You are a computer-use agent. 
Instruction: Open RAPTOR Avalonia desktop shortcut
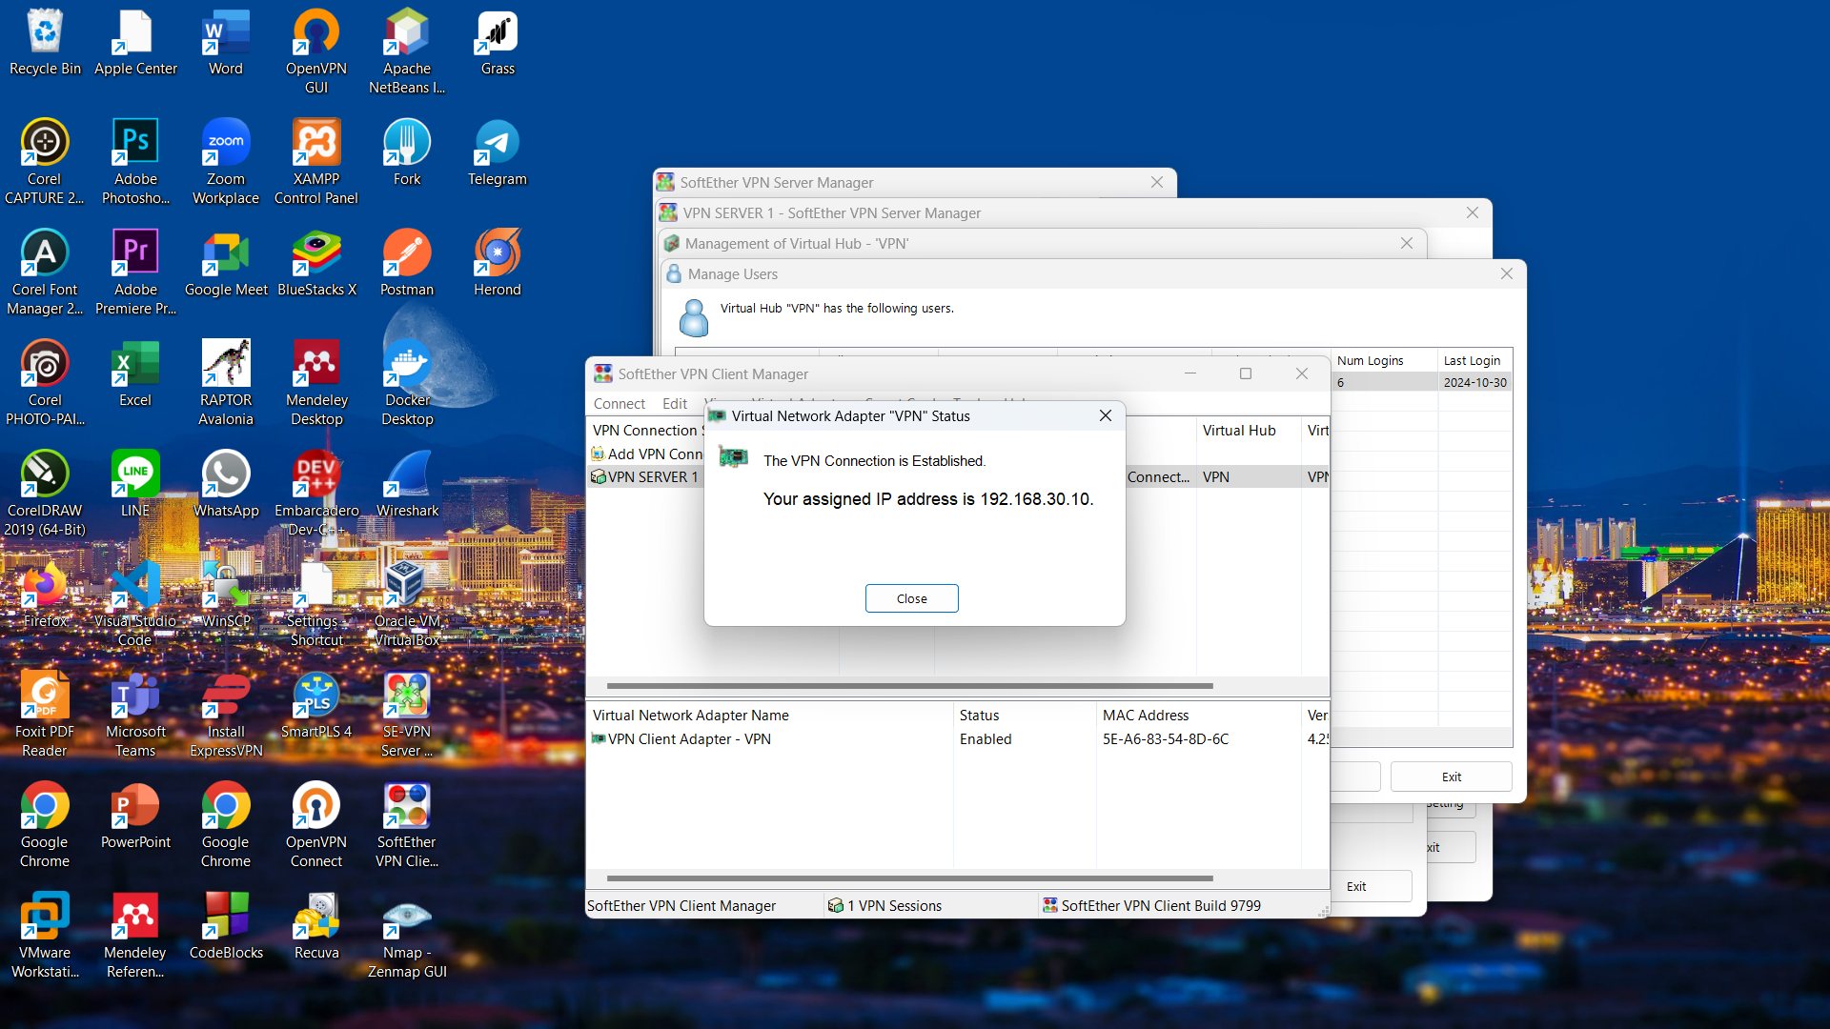click(226, 383)
